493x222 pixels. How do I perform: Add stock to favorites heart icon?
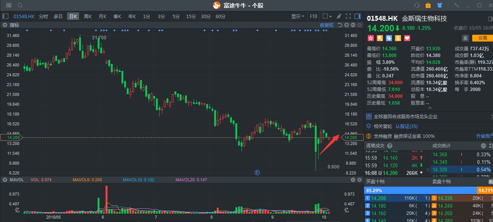(x=407, y=38)
